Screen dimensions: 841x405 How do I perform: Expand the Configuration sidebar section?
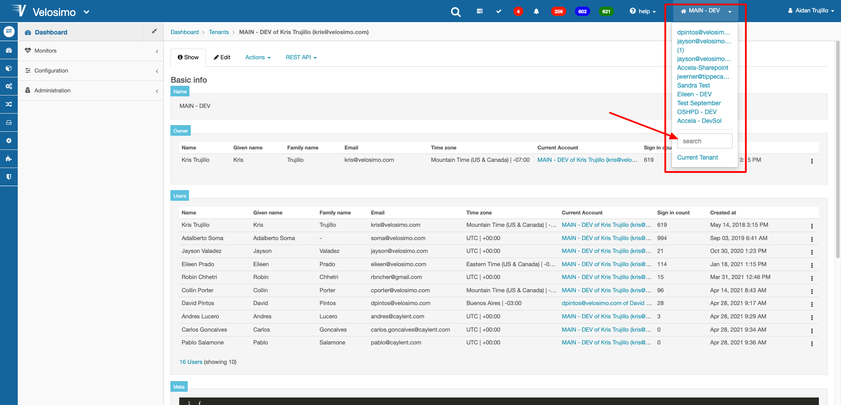(x=91, y=71)
